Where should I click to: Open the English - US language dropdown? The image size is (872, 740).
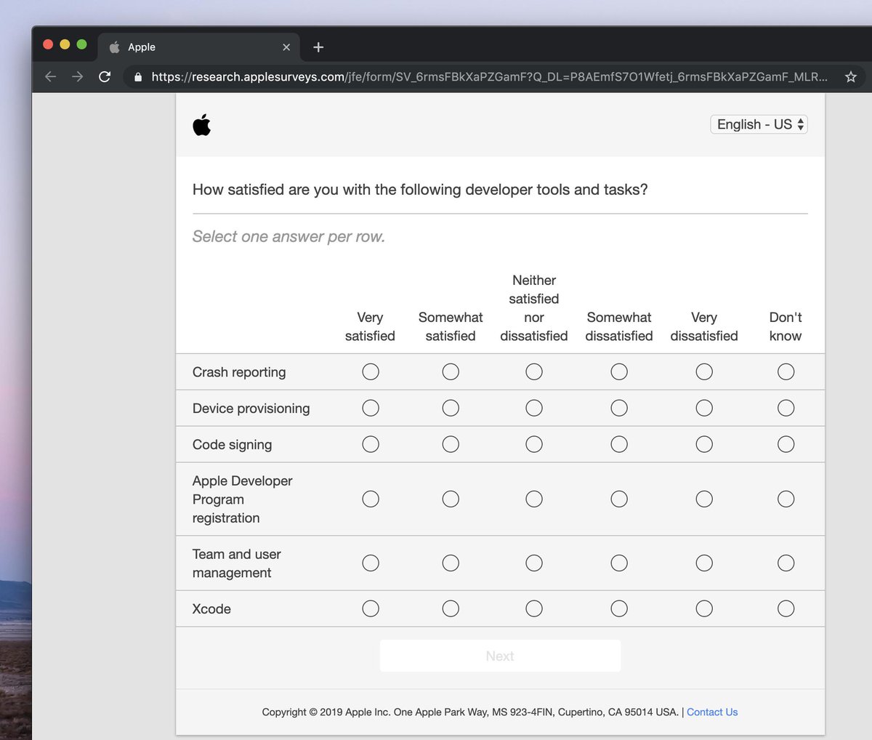759,124
